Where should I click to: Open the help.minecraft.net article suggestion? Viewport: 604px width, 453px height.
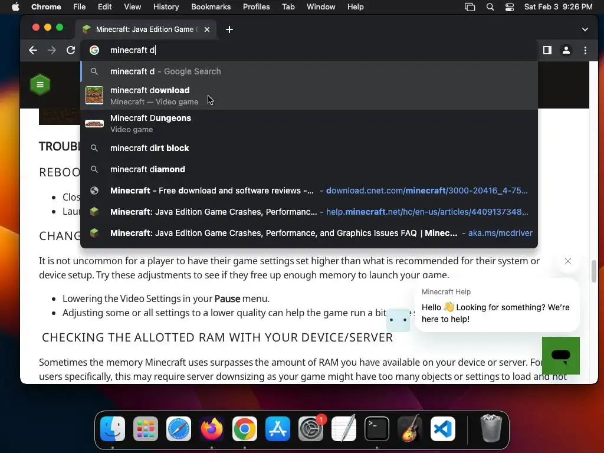(x=309, y=212)
